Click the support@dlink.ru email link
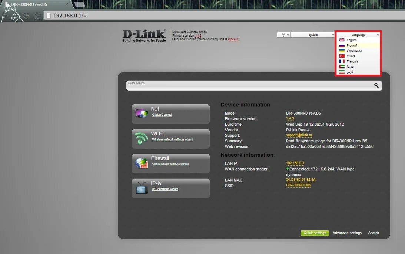The width and height of the screenshot is (405, 254). tap(299, 135)
